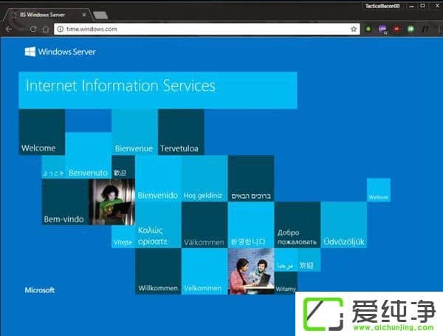This screenshot has width=443, height=336.
Task: Click the Korean 환영합니다 tile
Action: (251, 225)
